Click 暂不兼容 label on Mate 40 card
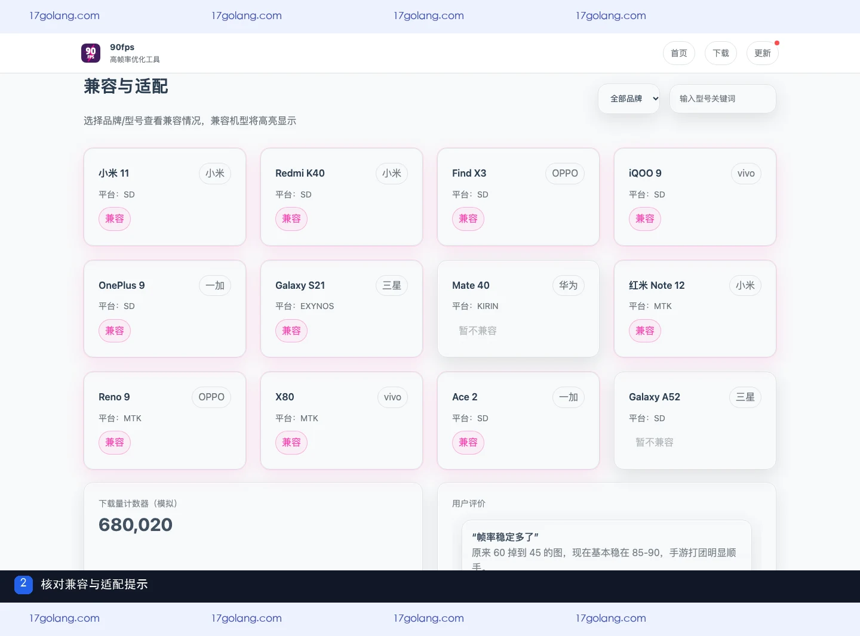 tap(478, 331)
